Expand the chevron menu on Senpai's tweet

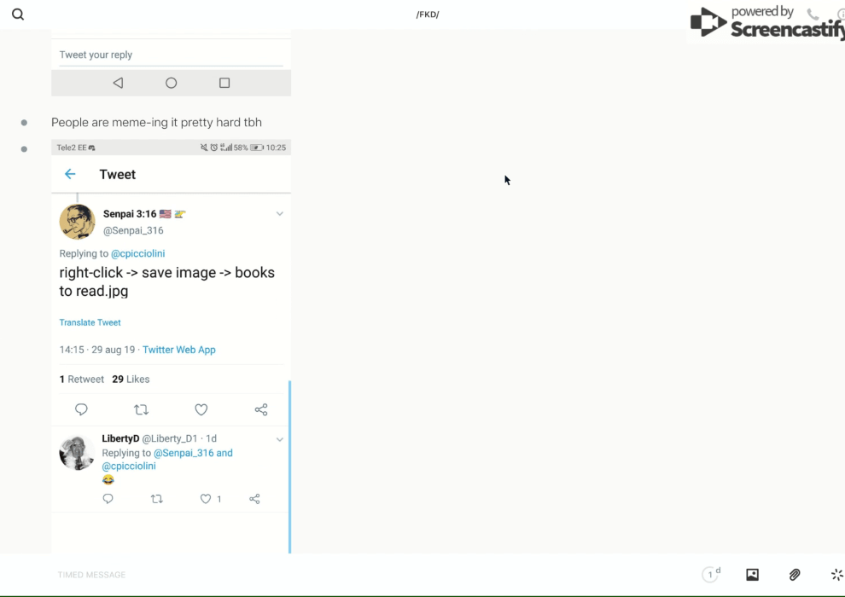click(x=279, y=214)
